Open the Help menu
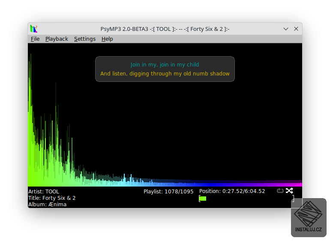 [107, 39]
